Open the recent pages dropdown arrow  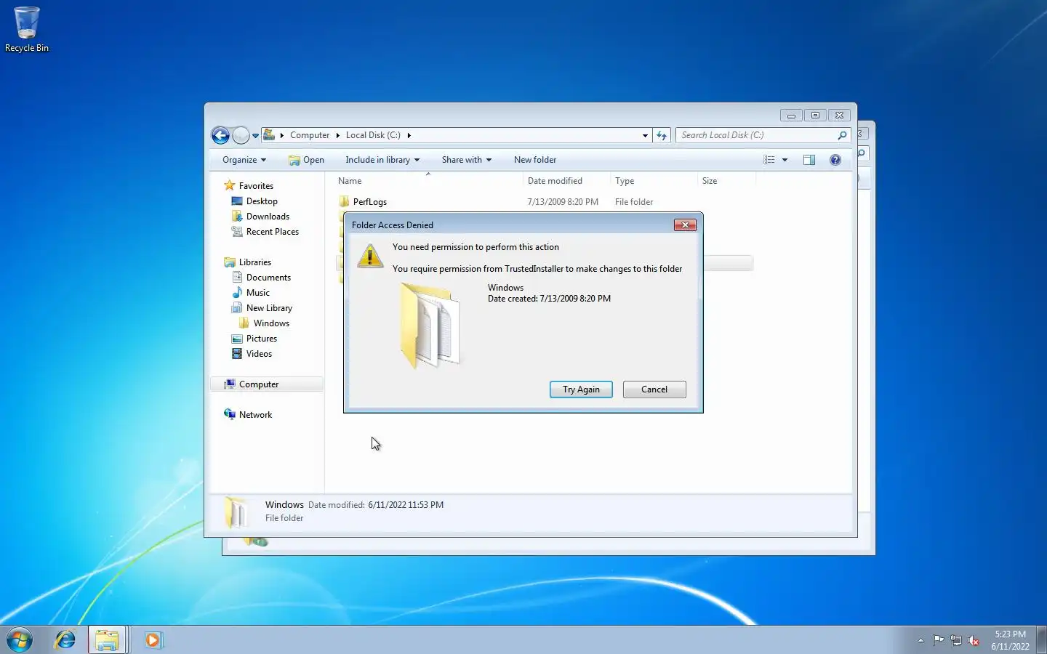(255, 136)
